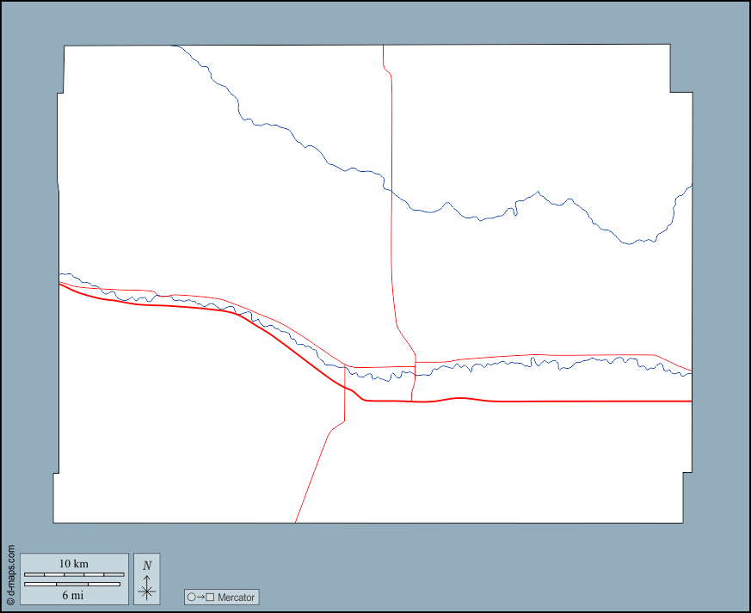Viewport: 751px width, 613px height.
Task: Click the kilometer scale bar
Action: (x=73, y=573)
